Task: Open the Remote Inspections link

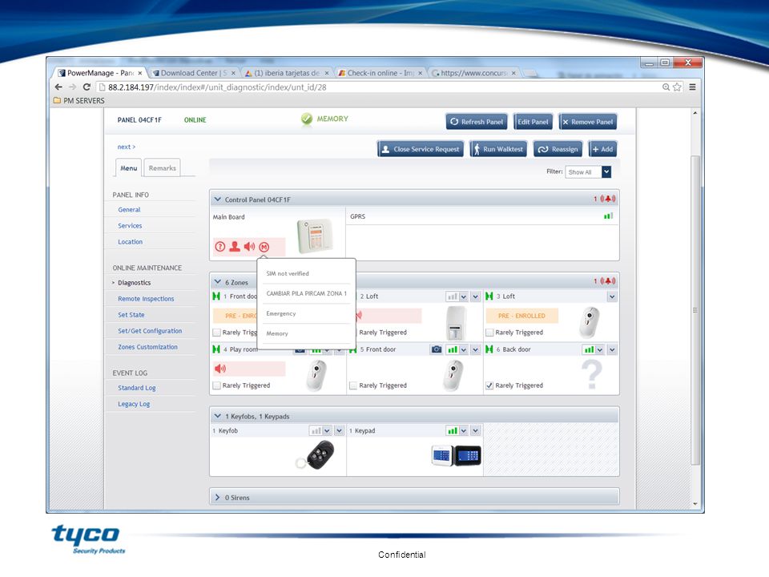Action: 146,299
